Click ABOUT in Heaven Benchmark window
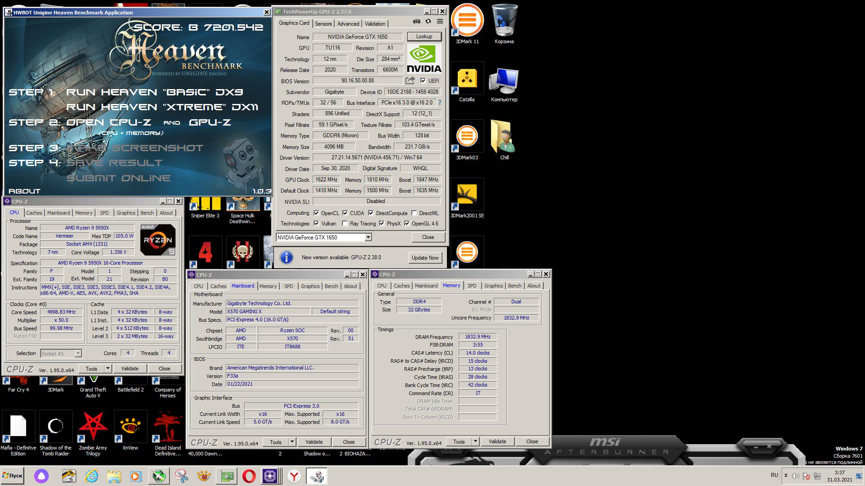 (24, 191)
